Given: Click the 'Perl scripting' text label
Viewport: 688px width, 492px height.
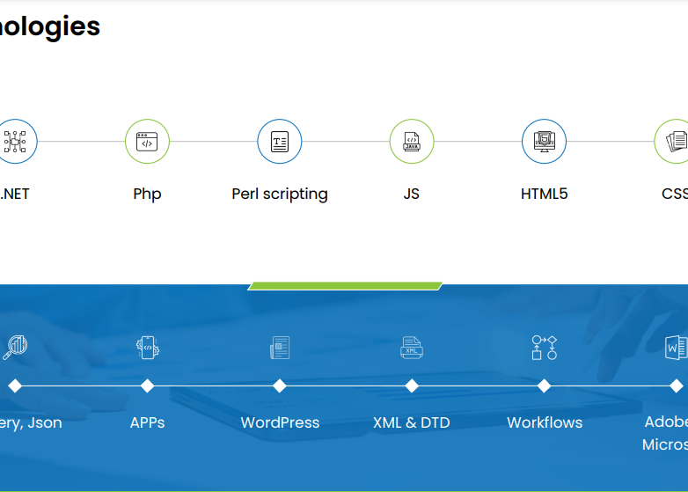Looking at the screenshot, I should coord(280,194).
